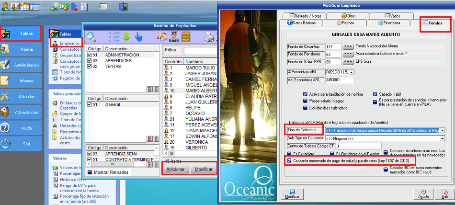This screenshot has height=205, width=455.
Task: Click the magnifying glass search icon
Action: click(x=91, y=36)
